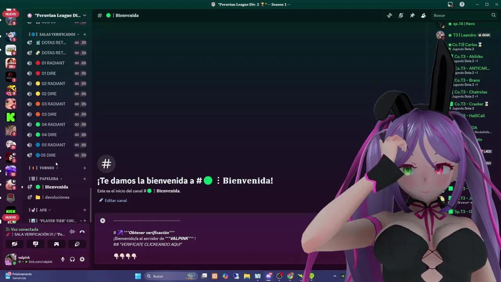The image size is (501, 282).
Task: Open OBS Studio from taskbar
Action: point(279,276)
